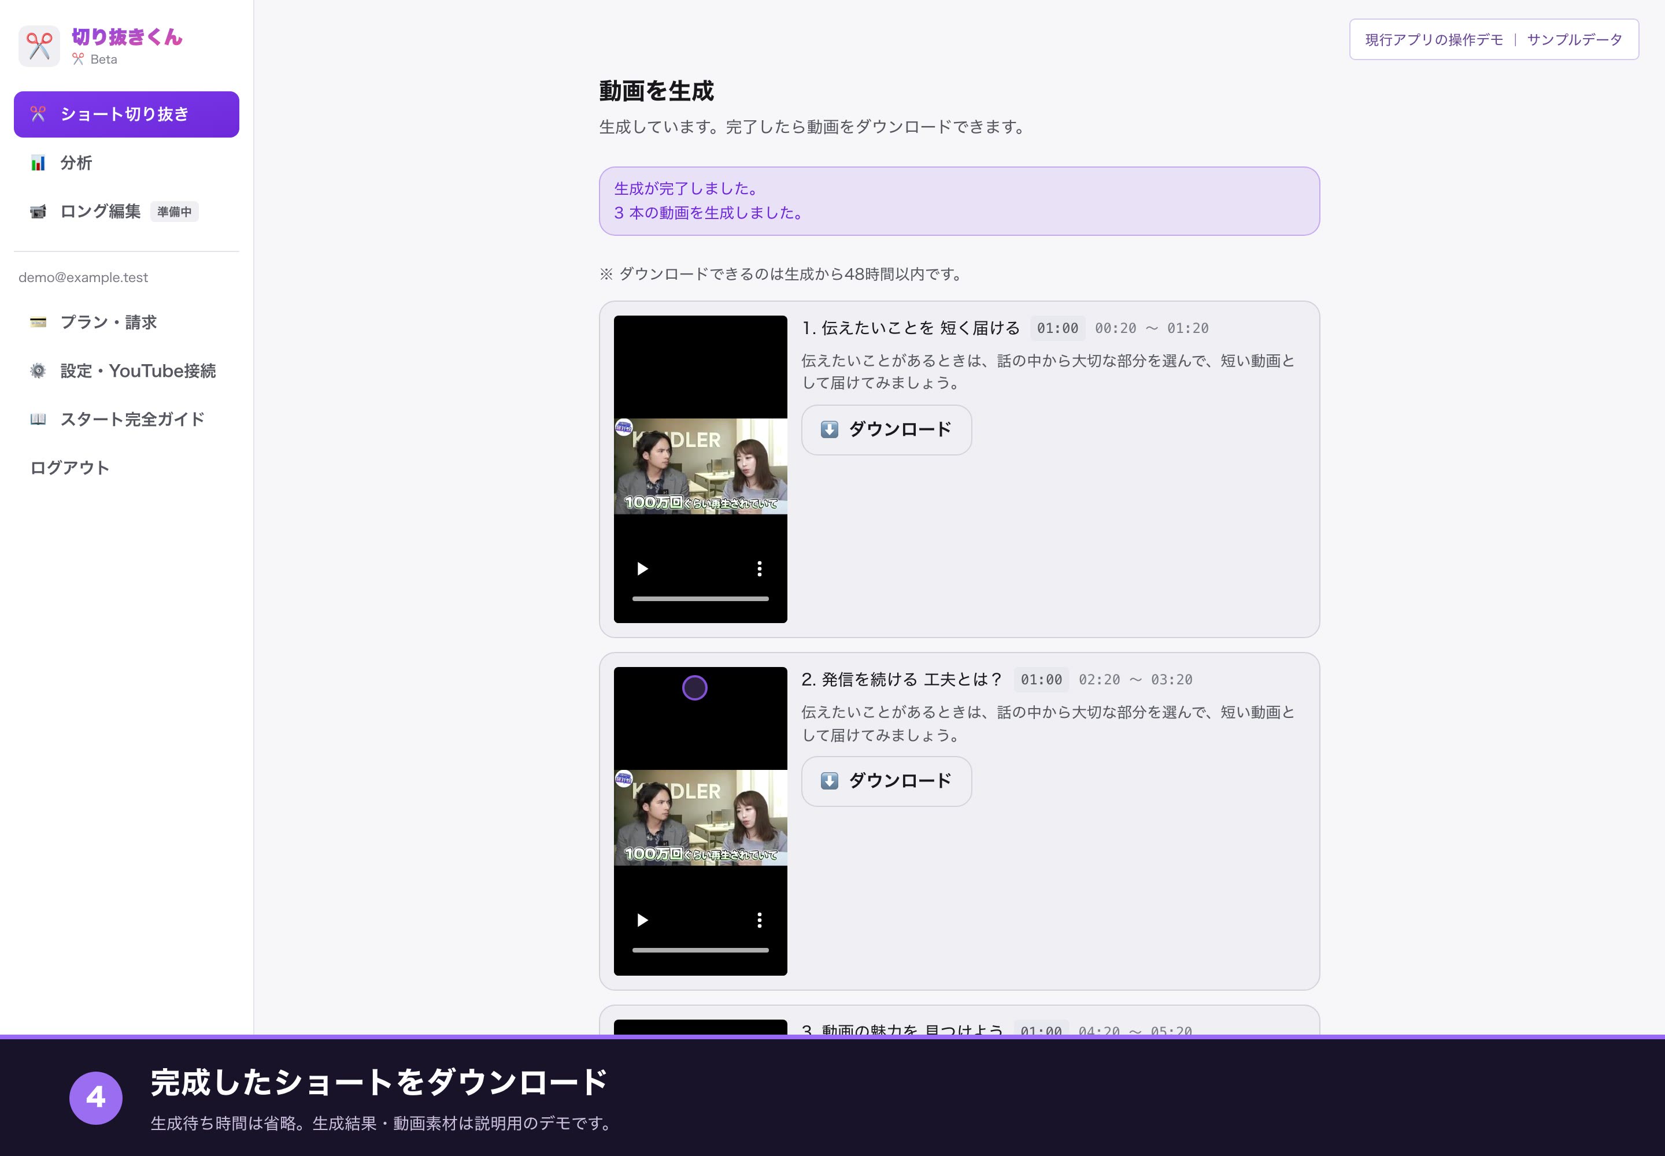Play video 2 preview

(642, 920)
